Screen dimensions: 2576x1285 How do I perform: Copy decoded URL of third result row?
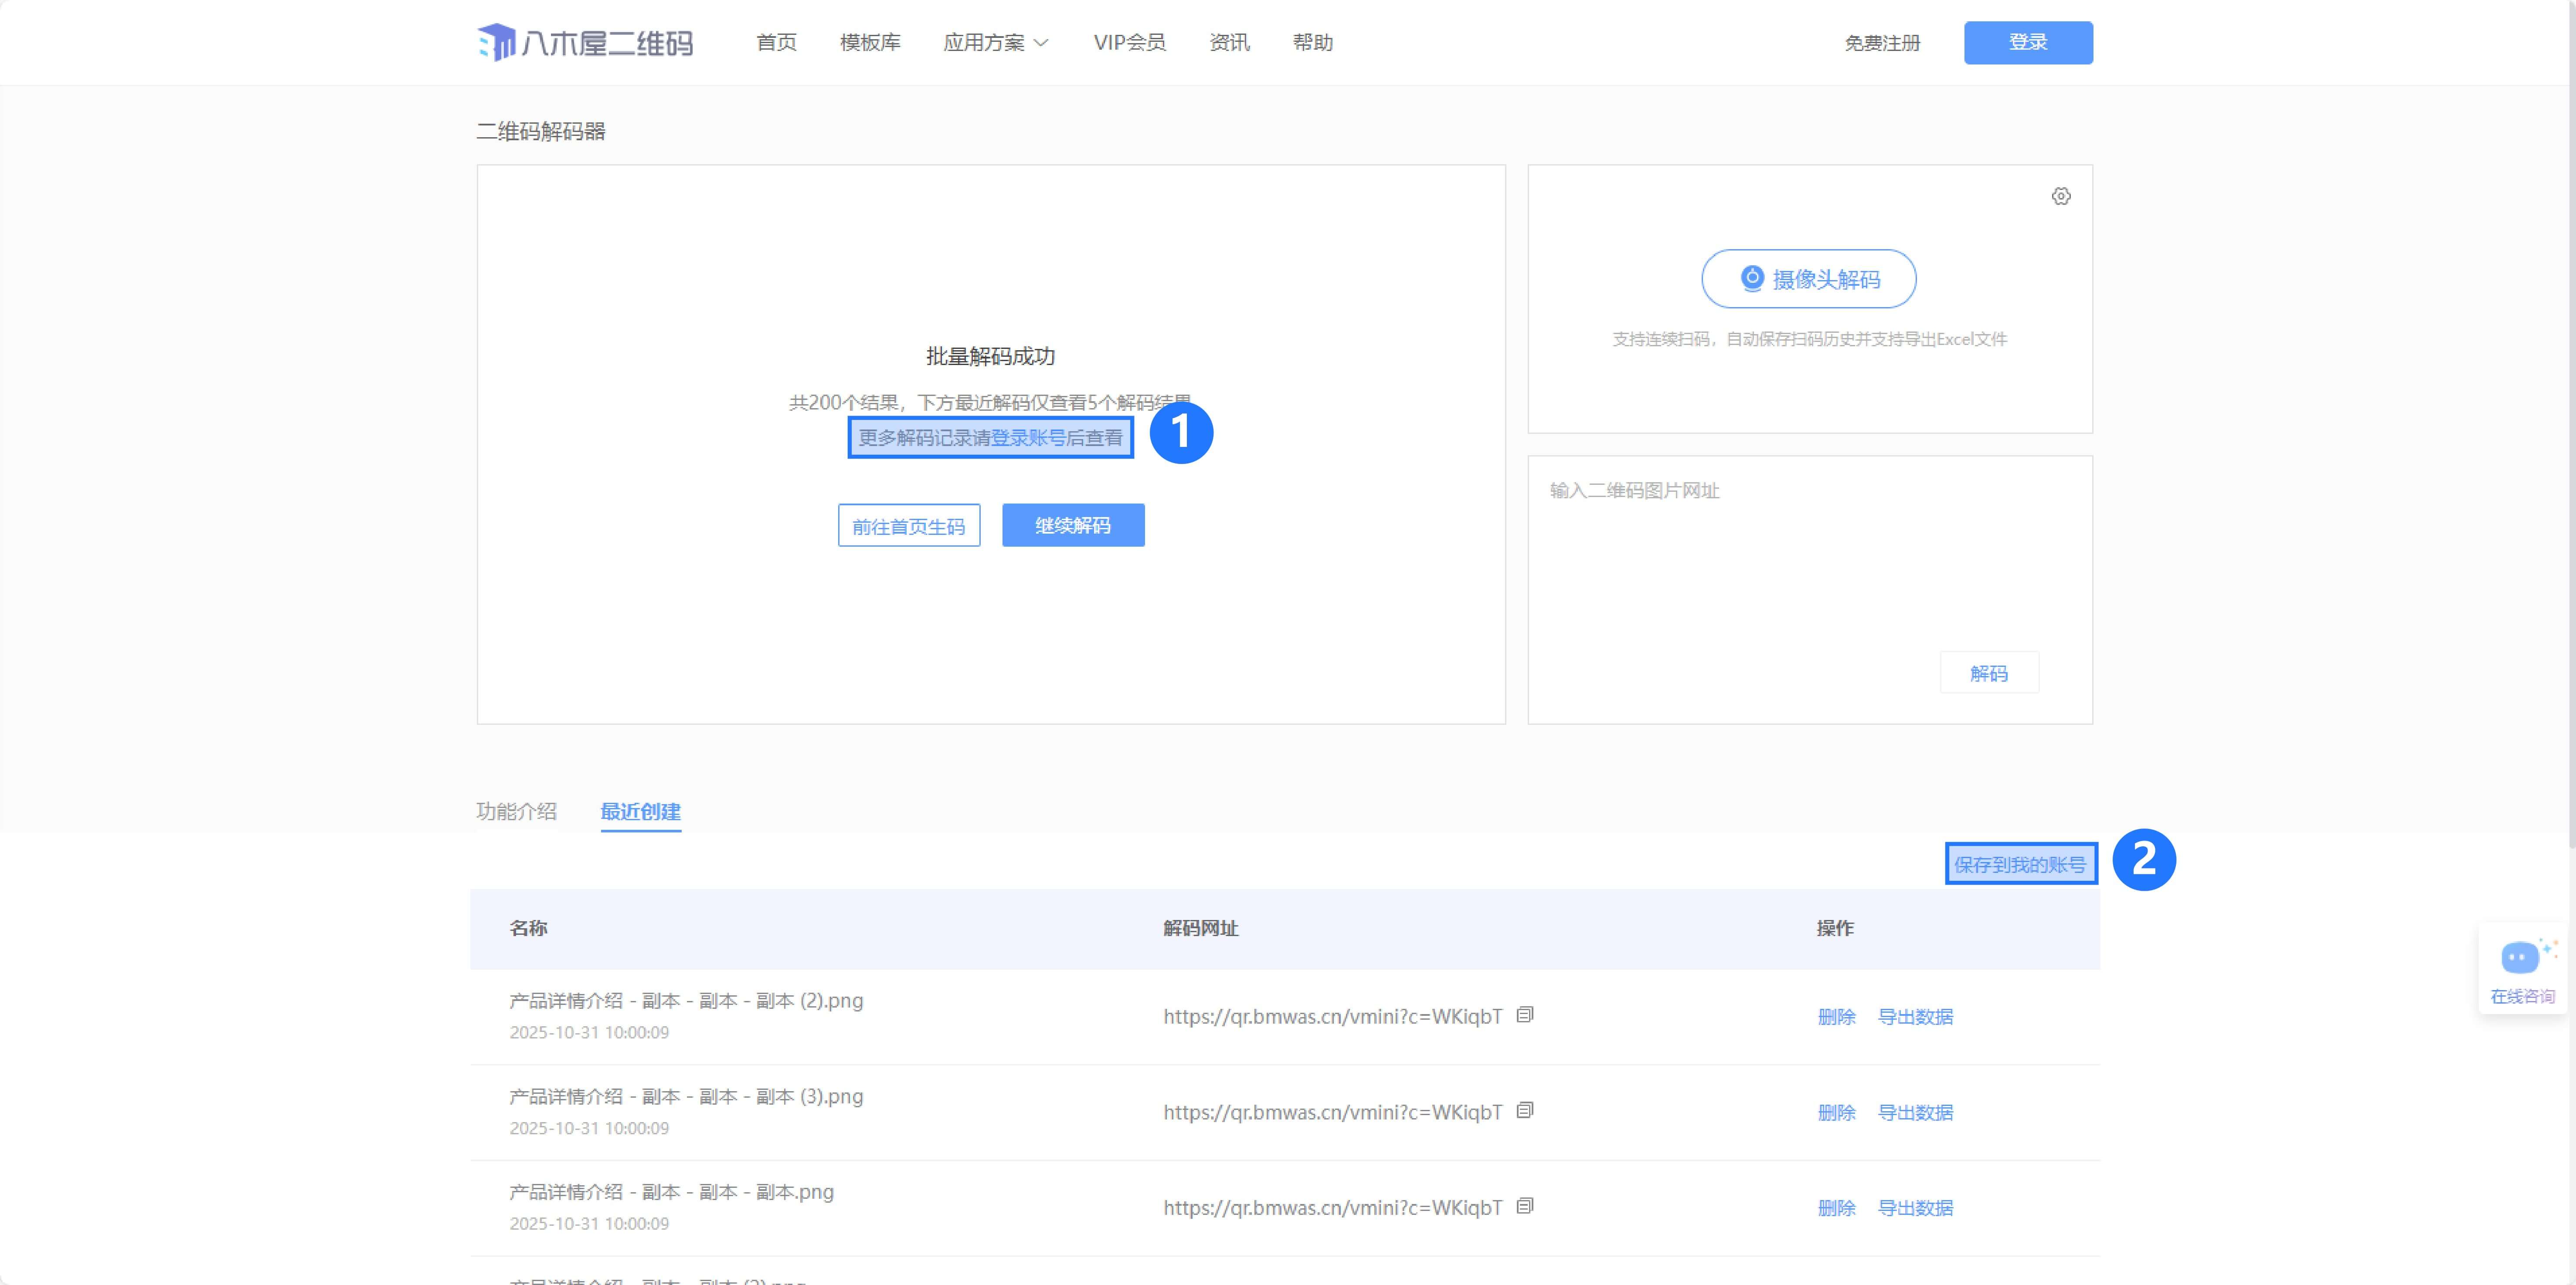[1524, 1206]
